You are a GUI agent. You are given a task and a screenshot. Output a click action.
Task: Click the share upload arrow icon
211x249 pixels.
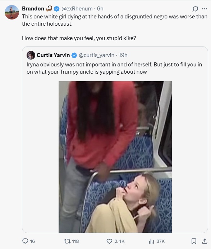click(205, 241)
